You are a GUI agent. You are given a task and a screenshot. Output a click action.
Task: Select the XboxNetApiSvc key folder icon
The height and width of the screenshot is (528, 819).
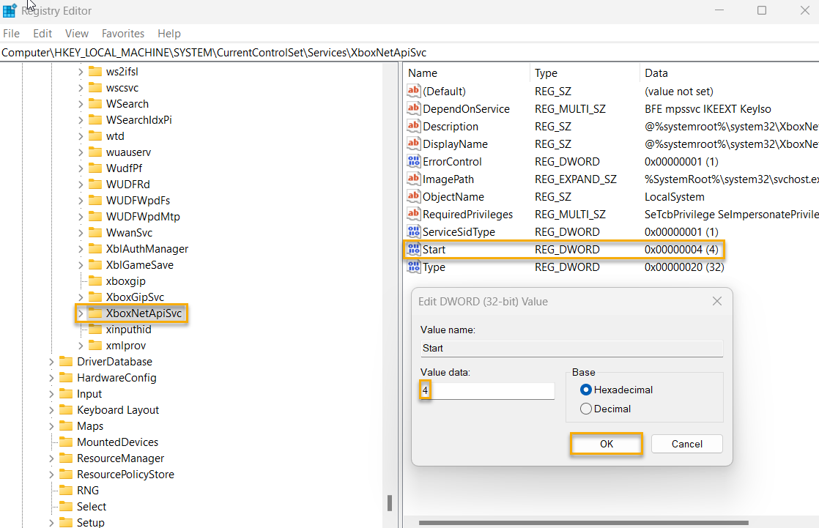97,313
